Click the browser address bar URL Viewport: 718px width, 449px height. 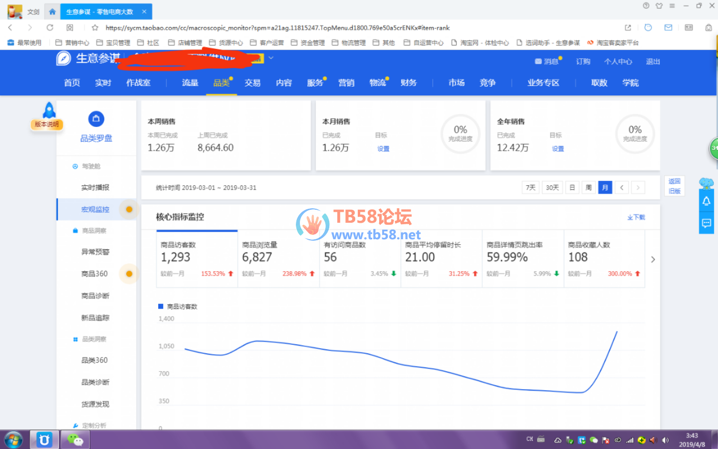pos(277,28)
